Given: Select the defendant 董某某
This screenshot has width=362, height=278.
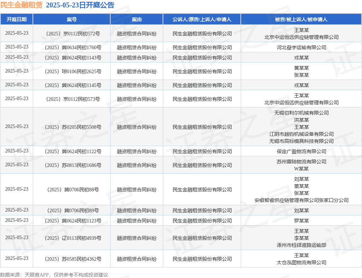Looking at the screenshot, I should click(x=302, y=186).
